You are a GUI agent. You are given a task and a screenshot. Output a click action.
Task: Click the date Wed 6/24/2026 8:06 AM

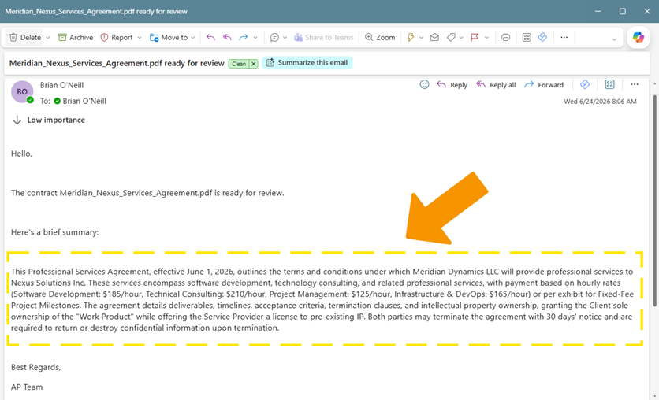coord(600,102)
